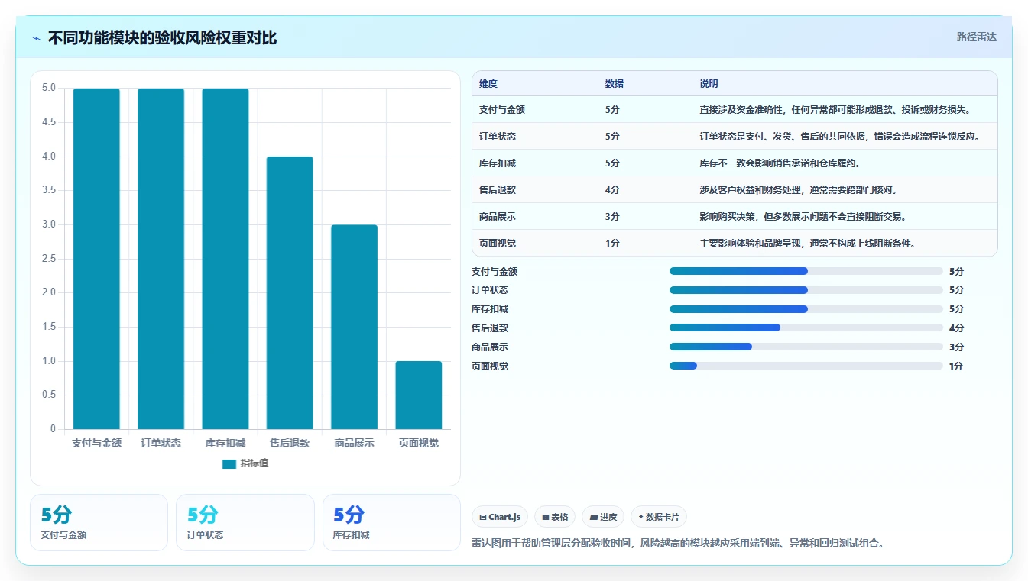Select the 库存扣减 table row label
The height and width of the screenshot is (581, 1028).
click(498, 163)
